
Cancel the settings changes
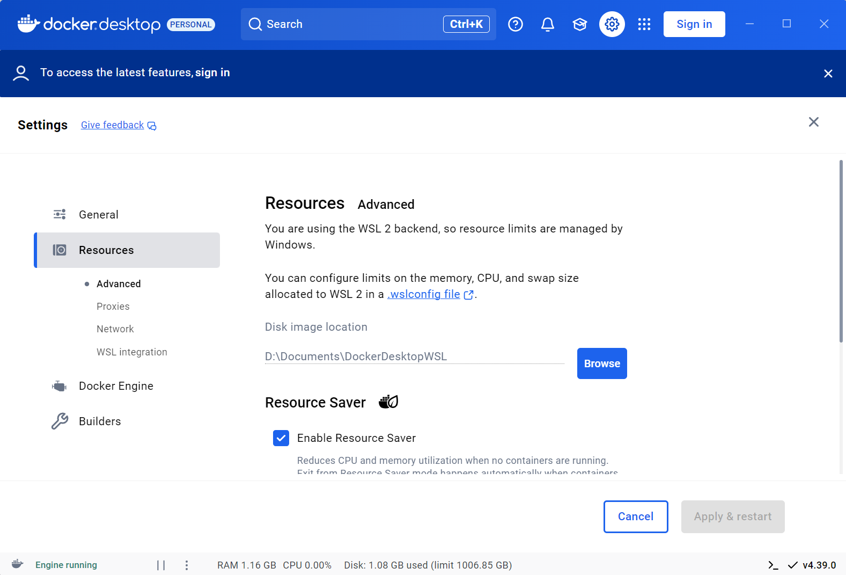tap(636, 516)
